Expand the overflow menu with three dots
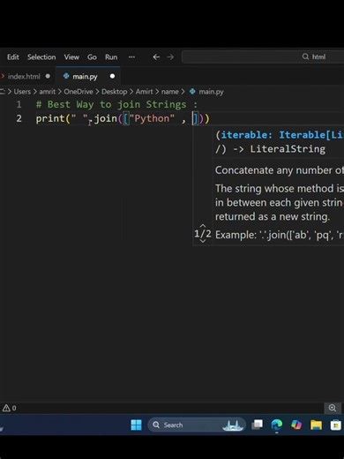The image size is (344, 459). (x=131, y=56)
